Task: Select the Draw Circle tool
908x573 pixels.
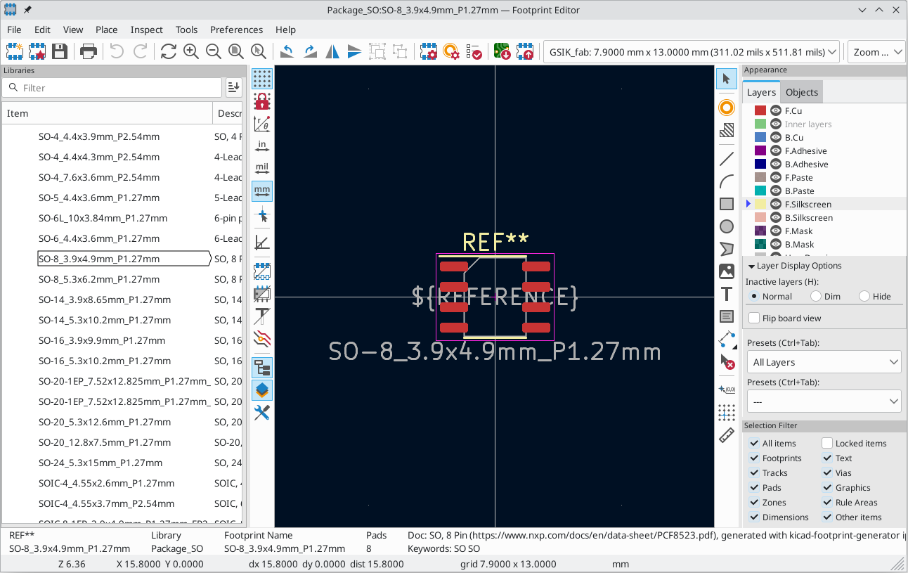Action: [x=727, y=226]
